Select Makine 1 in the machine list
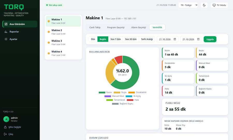The height and width of the screenshot is (140, 233). pyautogui.click(x=63, y=21)
